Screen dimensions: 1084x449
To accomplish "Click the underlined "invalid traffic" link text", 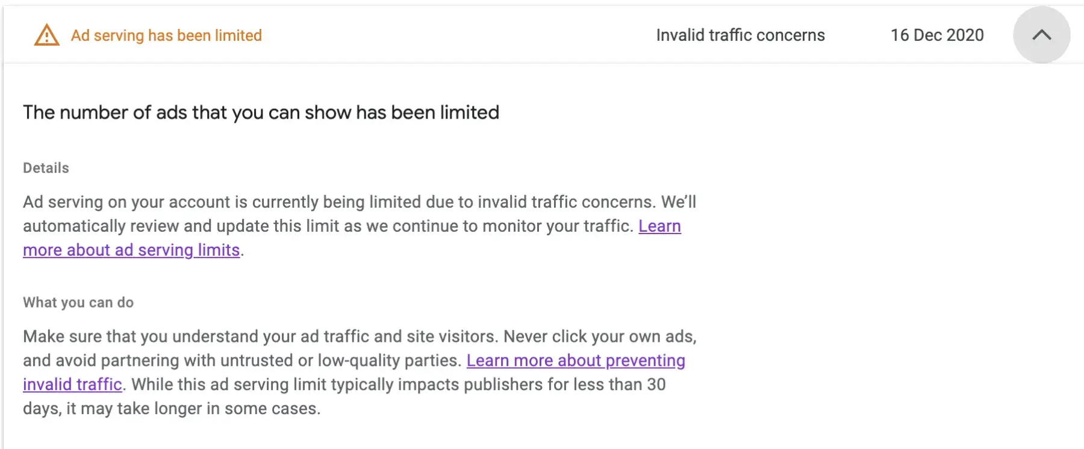I will click(x=72, y=385).
